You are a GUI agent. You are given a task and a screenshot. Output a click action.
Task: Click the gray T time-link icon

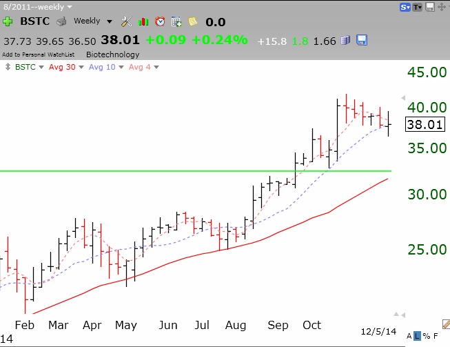[418, 7]
